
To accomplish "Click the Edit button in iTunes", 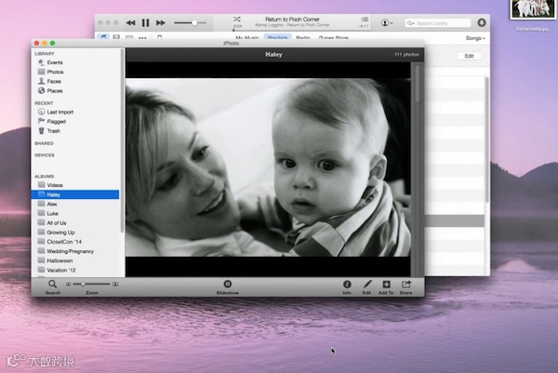I will click(x=469, y=56).
